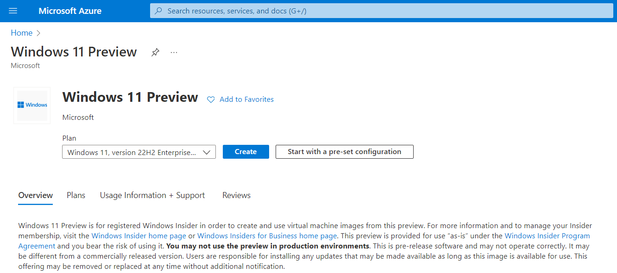Screen dimensions: 617x273
Task: Click the Microsoft Azure logo
Action: click(70, 11)
